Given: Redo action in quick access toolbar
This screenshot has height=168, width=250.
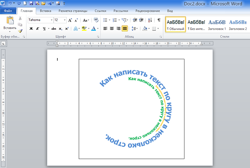Looking at the screenshot, I should pos(19,3).
